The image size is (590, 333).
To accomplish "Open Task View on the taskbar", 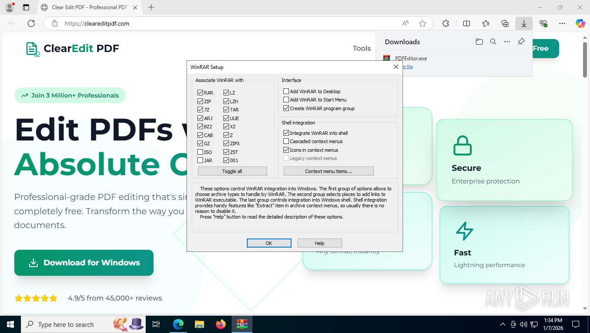I will pyautogui.click(x=156, y=324).
